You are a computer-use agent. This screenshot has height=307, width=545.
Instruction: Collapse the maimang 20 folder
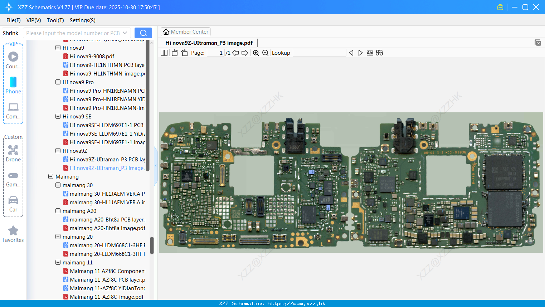[58, 237]
